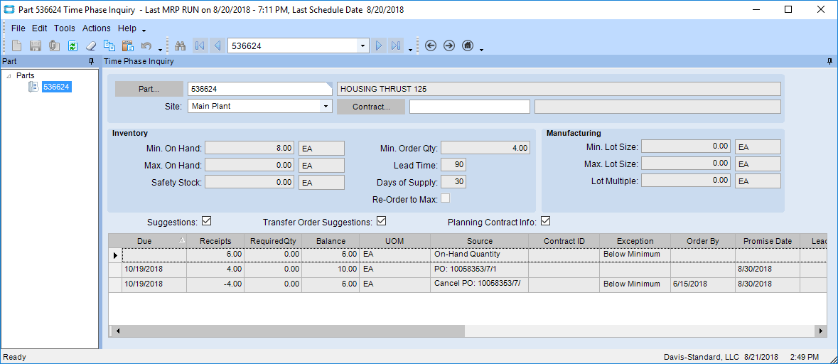
Task: Open the Tools menu
Action: click(x=65, y=28)
